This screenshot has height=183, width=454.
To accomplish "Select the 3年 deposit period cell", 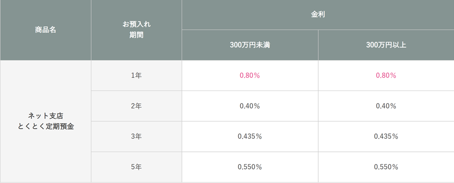I will [x=136, y=136].
